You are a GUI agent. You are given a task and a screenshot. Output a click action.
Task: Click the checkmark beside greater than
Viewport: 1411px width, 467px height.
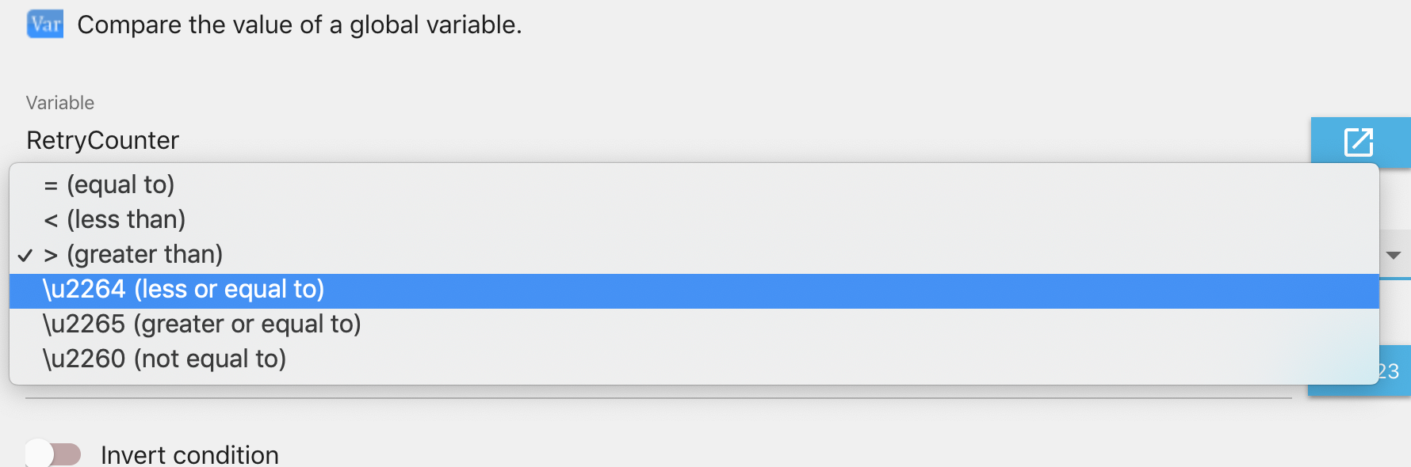pos(25,255)
